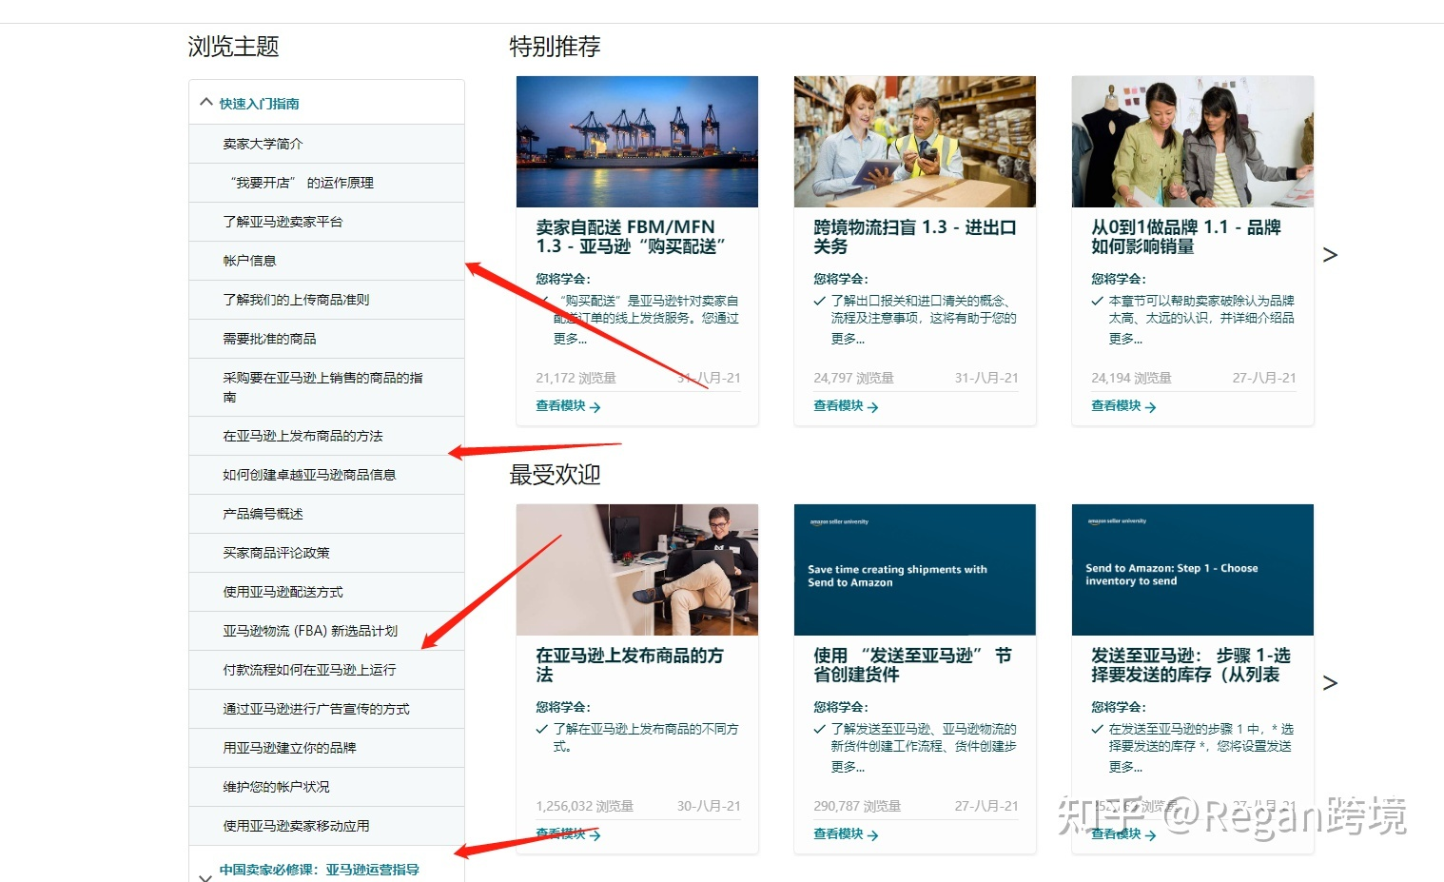Screen dimensions: 1444x882
Task: Click the next arrow beside 特别推荐 carousel
Action: point(1329,254)
